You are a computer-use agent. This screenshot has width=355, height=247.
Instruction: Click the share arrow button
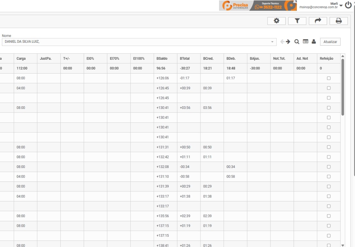[318, 21]
